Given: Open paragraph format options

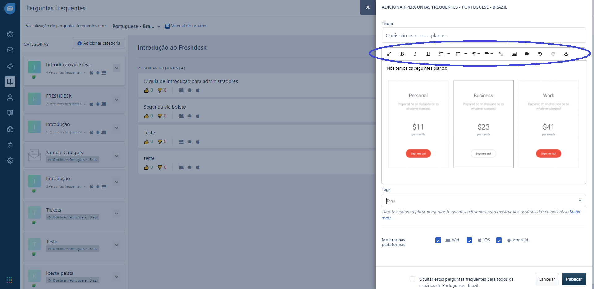Looking at the screenshot, I should 476,54.
